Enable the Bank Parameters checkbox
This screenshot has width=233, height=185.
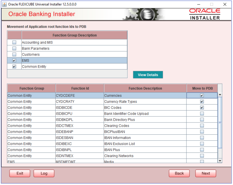click(x=14, y=49)
